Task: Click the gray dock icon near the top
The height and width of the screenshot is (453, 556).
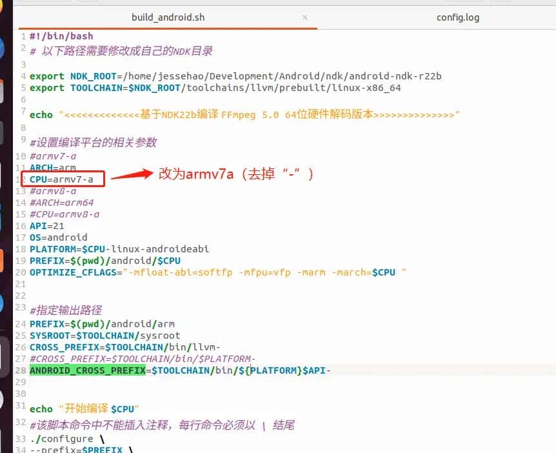Action: pyautogui.click(x=5, y=131)
